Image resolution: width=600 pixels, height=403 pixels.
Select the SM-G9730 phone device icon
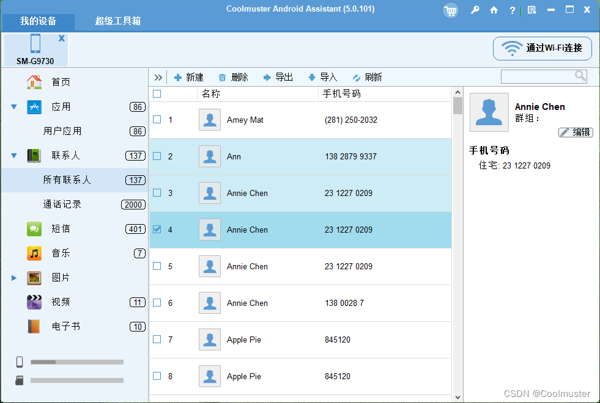coord(35,43)
